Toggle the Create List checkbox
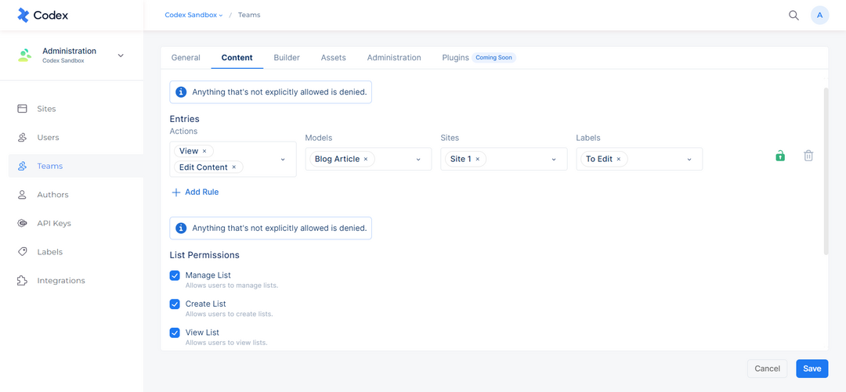 [x=175, y=304]
